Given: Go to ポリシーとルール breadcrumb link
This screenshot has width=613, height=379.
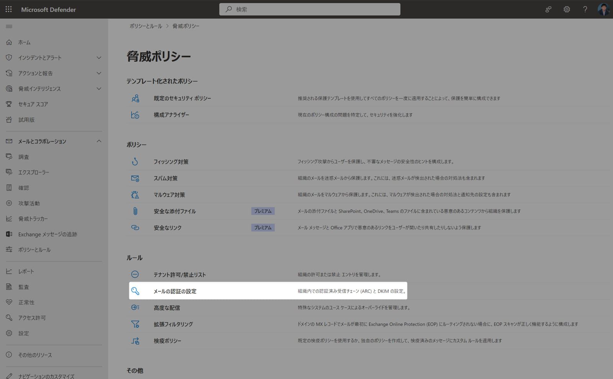Looking at the screenshot, I should coord(146,26).
